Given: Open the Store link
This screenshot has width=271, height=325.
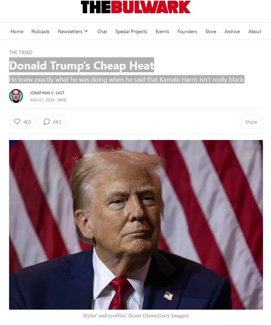Looking at the screenshot, I should (x=211, y=31).
